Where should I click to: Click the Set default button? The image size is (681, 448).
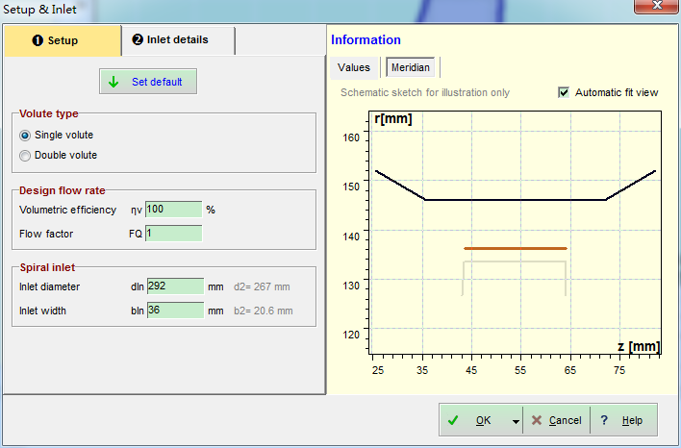click(148, 82)
